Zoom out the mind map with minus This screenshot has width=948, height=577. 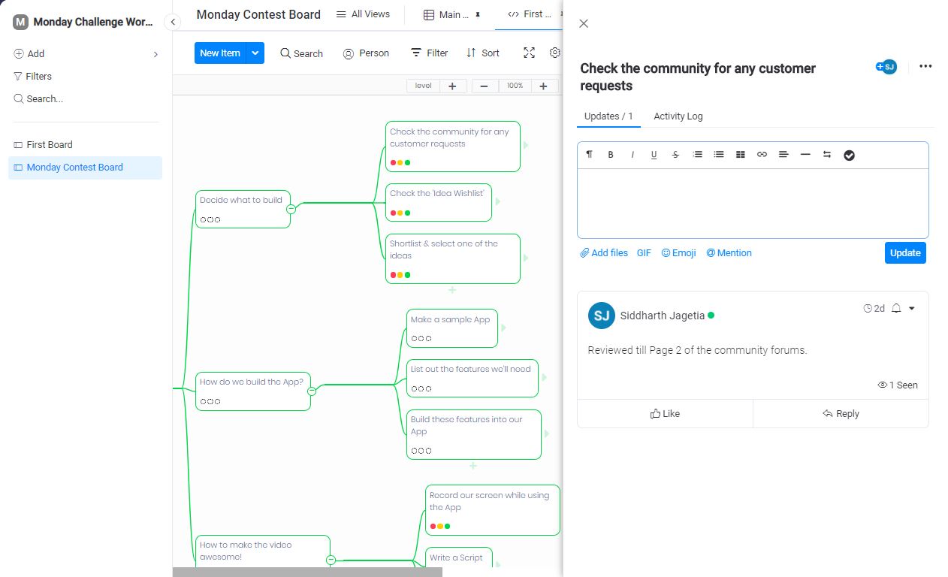(x=484, y=86)
